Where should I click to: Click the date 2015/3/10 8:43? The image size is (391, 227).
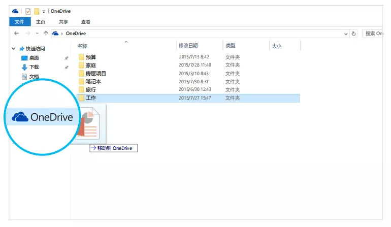(x=193, y=74)
